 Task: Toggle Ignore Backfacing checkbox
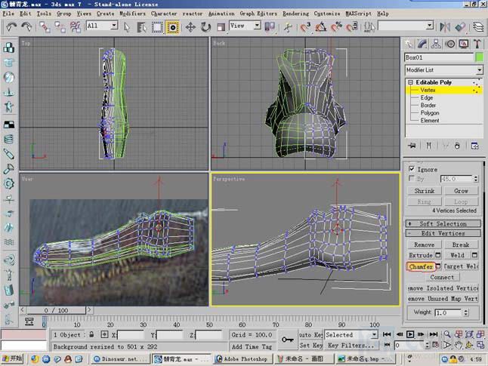[x=412, y=169]
